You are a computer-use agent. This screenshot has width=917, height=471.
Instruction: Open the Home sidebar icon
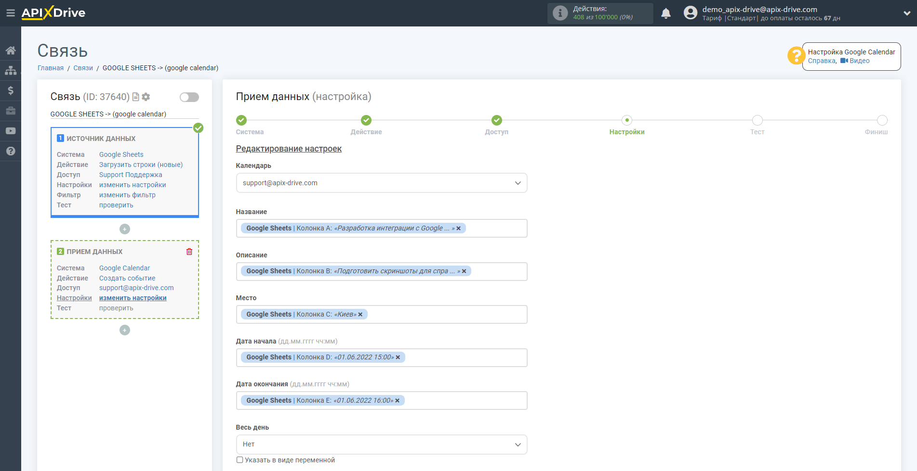(11, 51)
